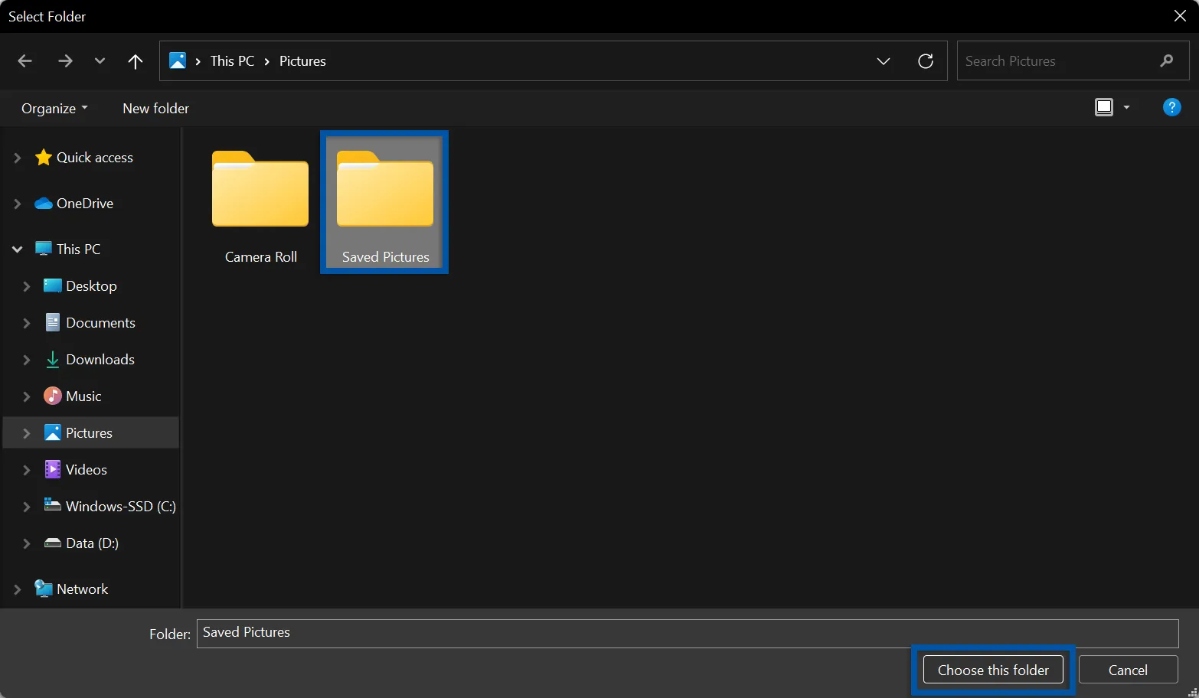Viewport: 1199px width, 698px height.
Task: Open the view options dropdown arrow
Action: tap(1125, 107)
